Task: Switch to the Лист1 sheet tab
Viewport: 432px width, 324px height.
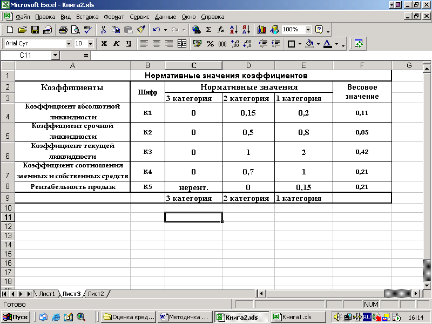Action: (47, 294)
